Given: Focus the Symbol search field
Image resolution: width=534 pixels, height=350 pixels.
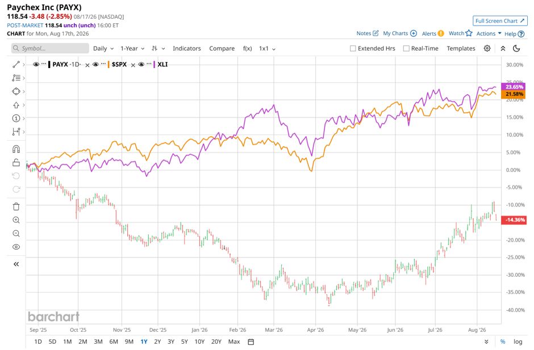Looking at the screenshot, I should 50,48.
